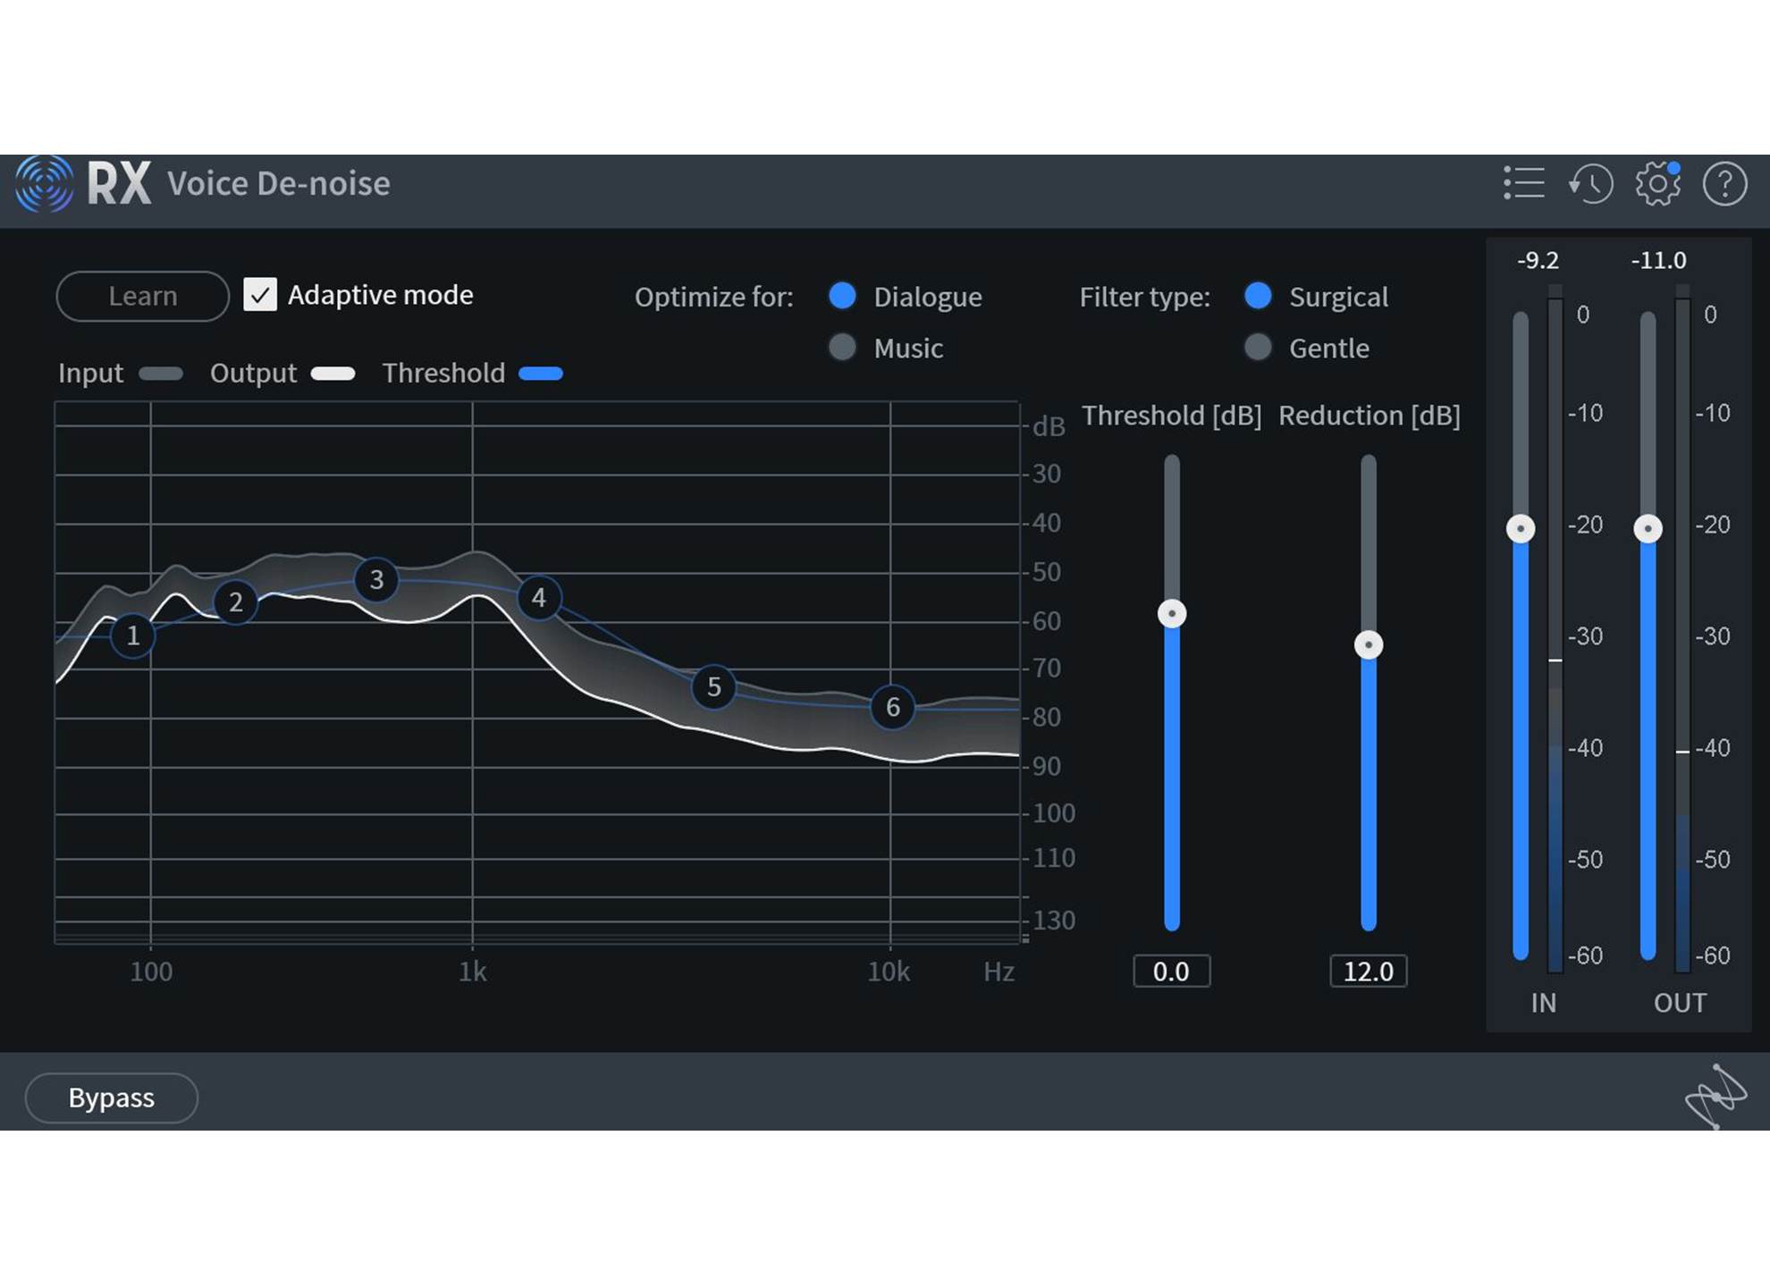The height and width of the screenshot is (1287, 1770).
Task: Select Music optimization radio button
Action: [842, 347]
